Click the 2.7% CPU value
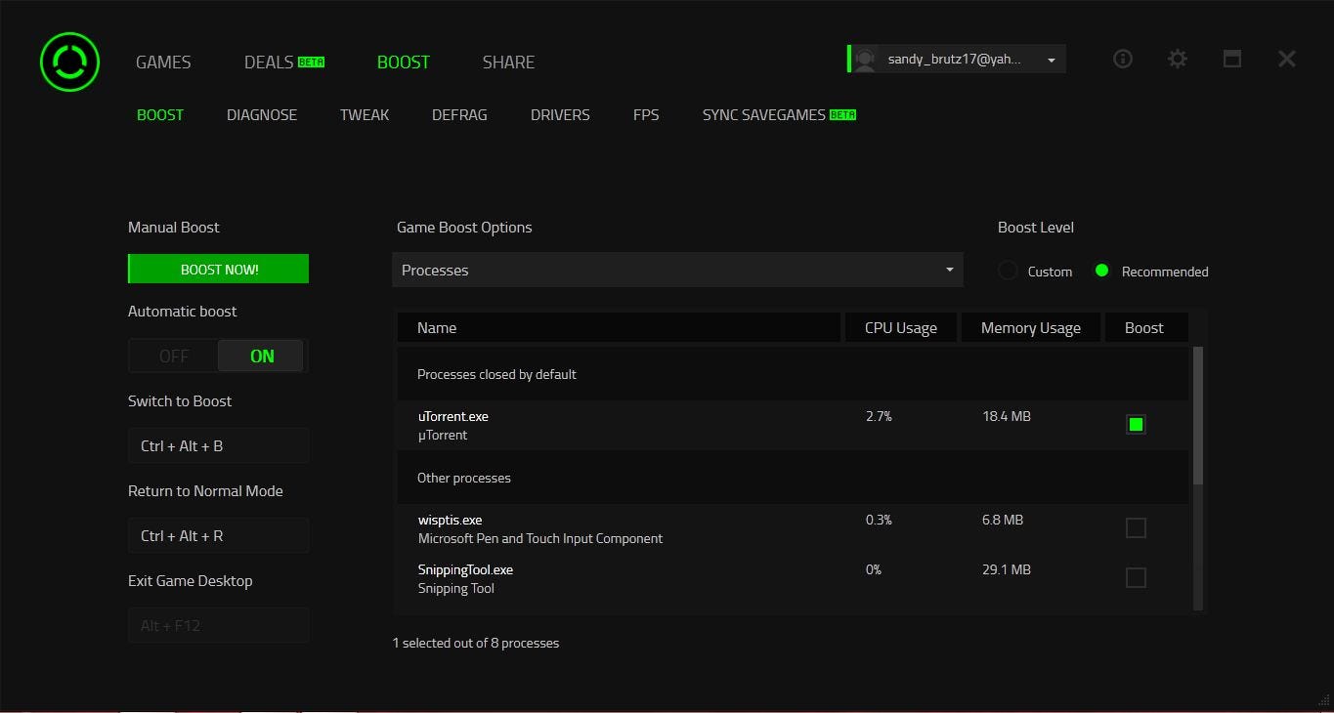 pyautogui.click(x=879, y=416)
